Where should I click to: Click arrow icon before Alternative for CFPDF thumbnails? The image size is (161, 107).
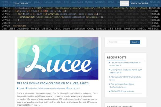pos(109,77)
